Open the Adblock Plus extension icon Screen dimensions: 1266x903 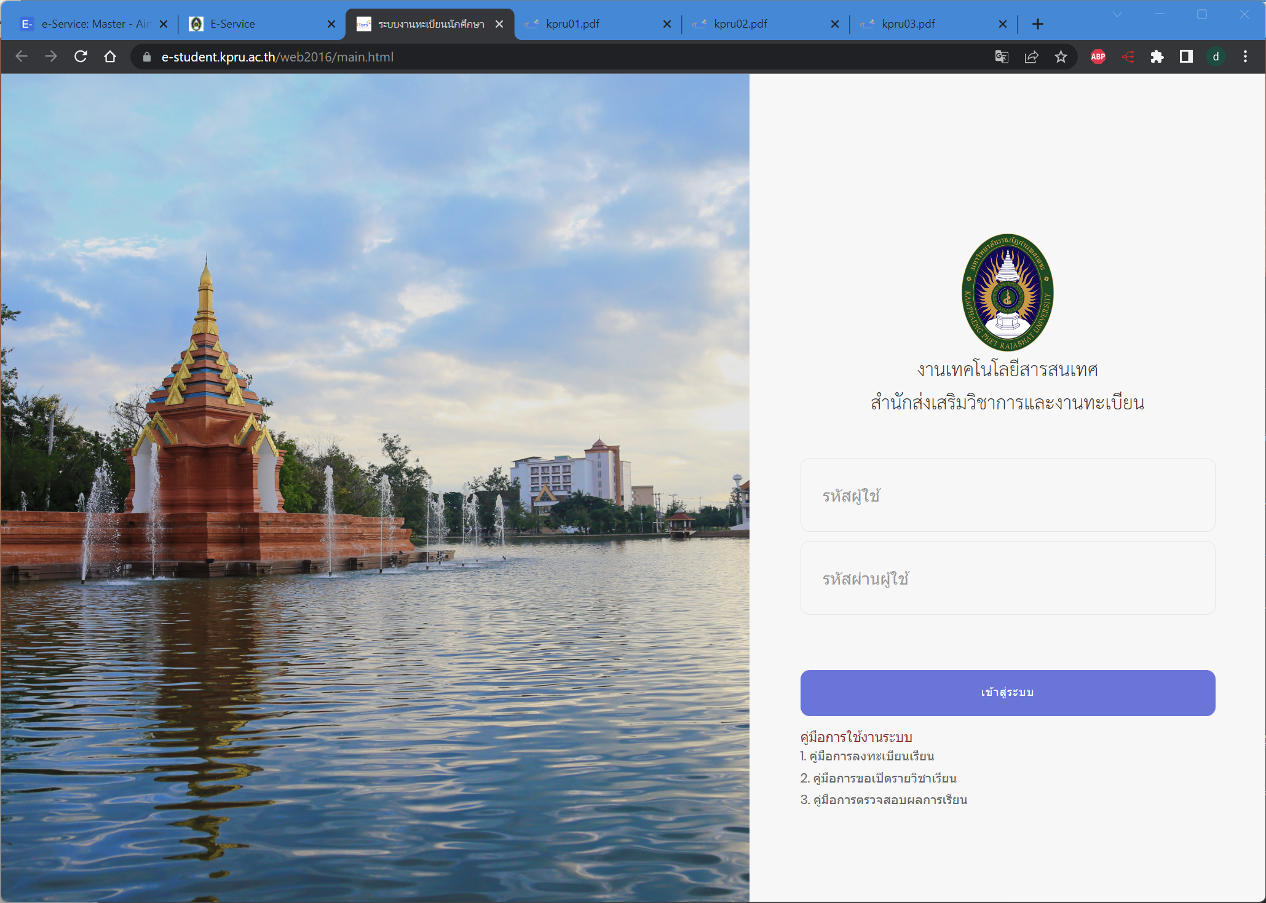tap(1098, 57)
